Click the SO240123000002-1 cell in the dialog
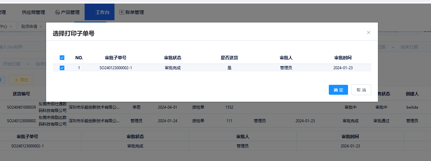This screenshot has height=161, width=431. (115, 68)
